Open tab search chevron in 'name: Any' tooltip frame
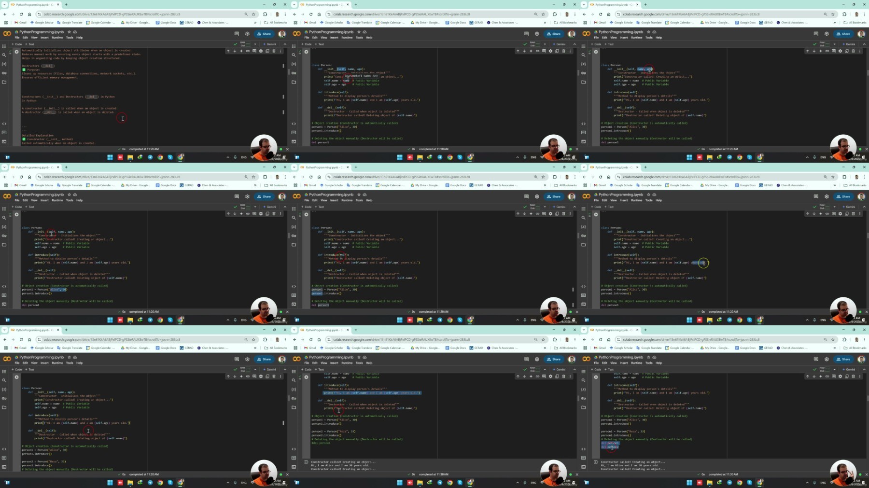 (294, 4)
